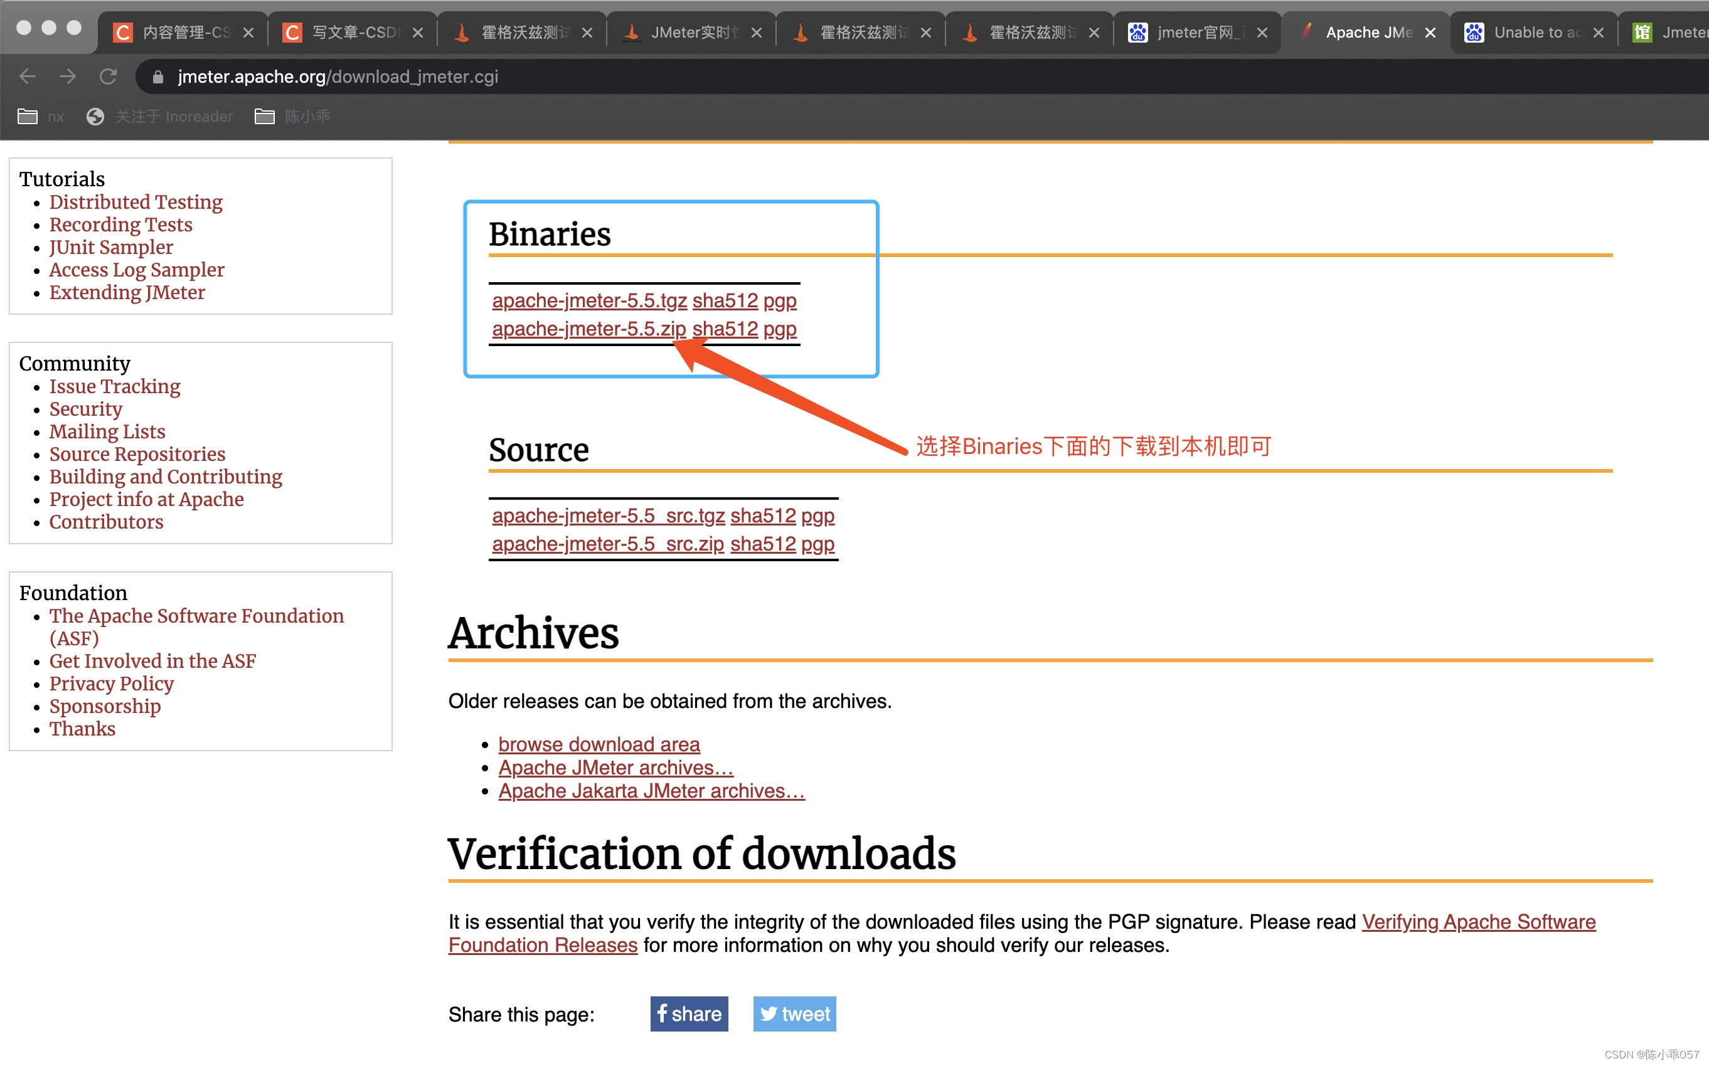
Task: Close the jmeter官网 tab
Action: 1262,33
